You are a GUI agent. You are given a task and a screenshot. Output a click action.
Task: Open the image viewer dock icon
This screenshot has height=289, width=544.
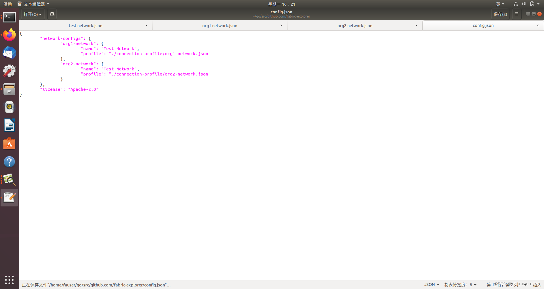9,180
